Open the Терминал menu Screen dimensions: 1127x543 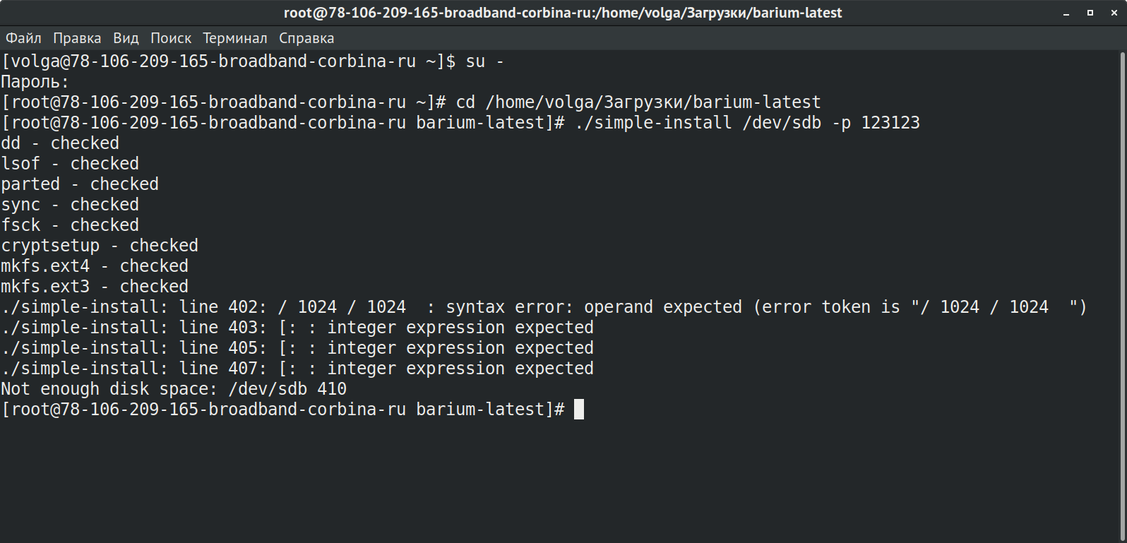tap(234, 38)
